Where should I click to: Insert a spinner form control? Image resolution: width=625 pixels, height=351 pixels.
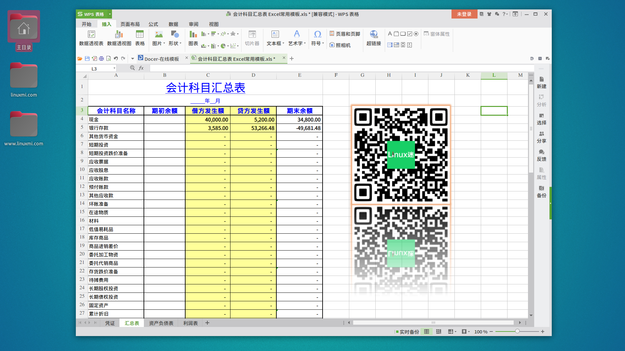tap(410, 45)
